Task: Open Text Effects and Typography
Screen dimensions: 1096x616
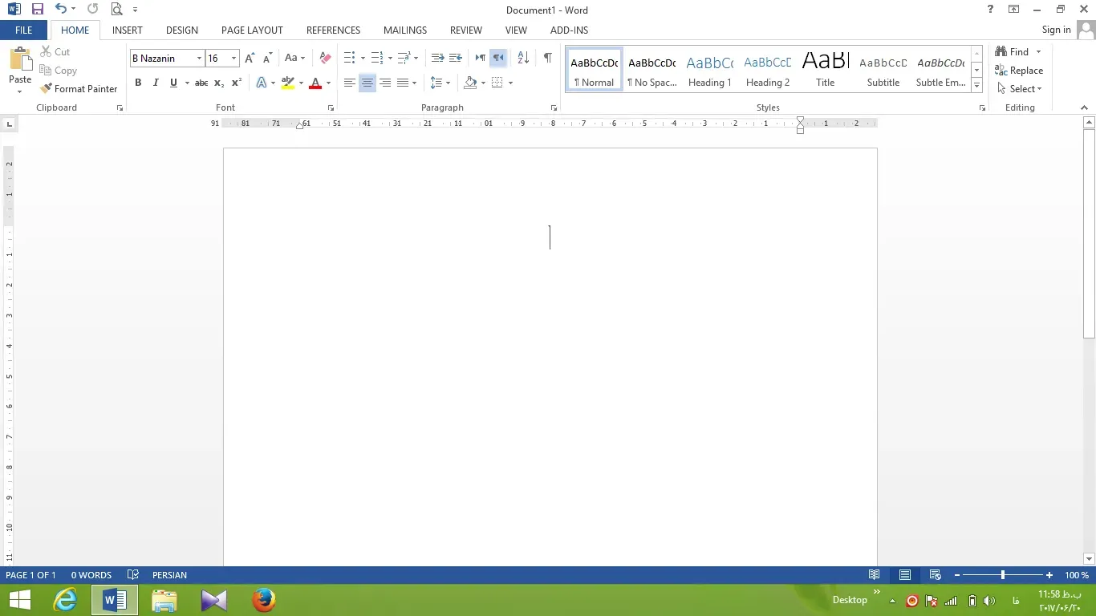Action: (x=262, y=83)
